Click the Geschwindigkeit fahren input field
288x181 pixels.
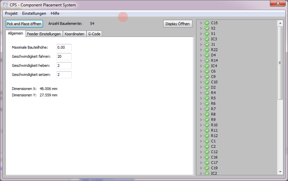[x=64, y=56]
